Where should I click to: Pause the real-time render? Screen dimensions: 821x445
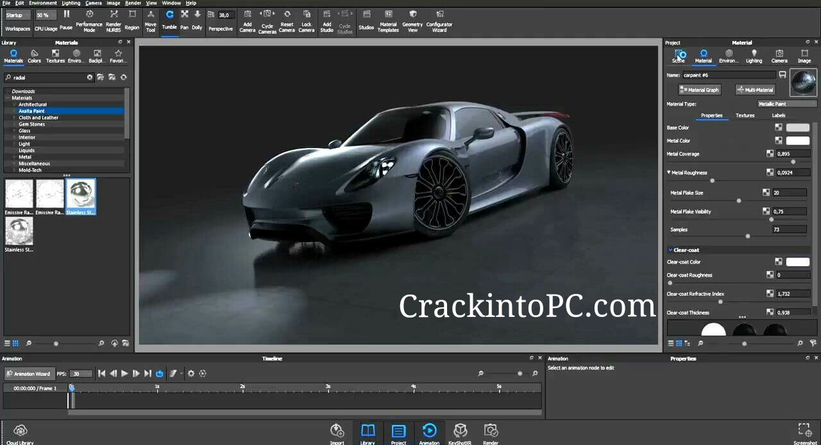pos(66,19)
